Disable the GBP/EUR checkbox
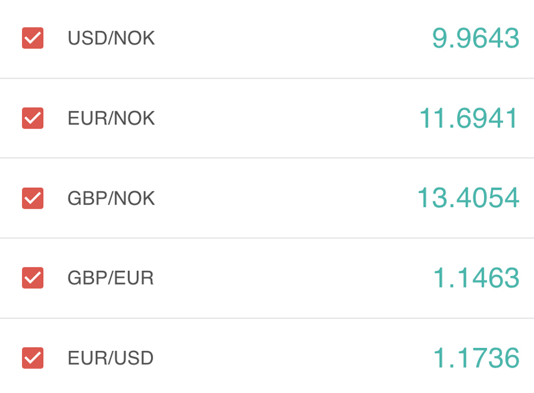Screen dimensions: 534x393 (33, 277)
